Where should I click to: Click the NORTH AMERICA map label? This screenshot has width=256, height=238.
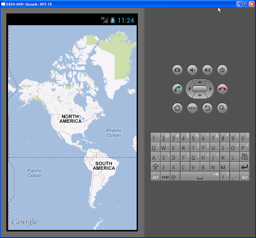click(70, 119)
